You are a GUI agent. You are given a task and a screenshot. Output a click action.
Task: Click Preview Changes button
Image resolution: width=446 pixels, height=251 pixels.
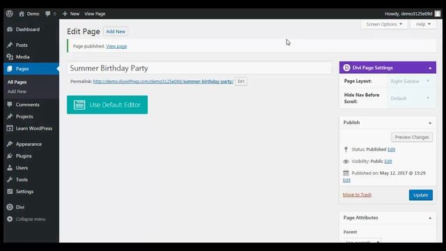412,137
